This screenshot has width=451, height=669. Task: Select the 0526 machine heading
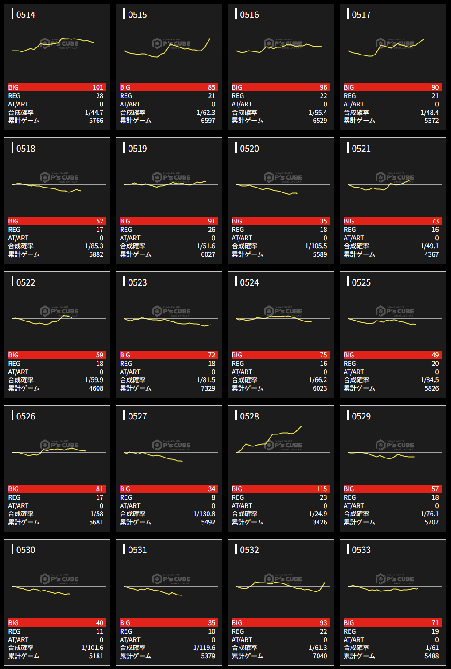(x=26, y=416)
